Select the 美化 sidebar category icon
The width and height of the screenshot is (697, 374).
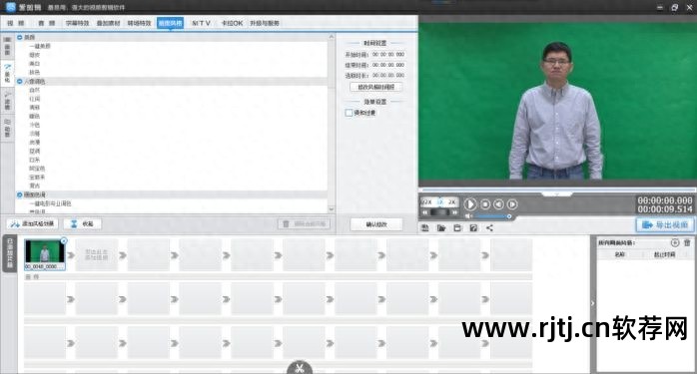click(7, 74)
